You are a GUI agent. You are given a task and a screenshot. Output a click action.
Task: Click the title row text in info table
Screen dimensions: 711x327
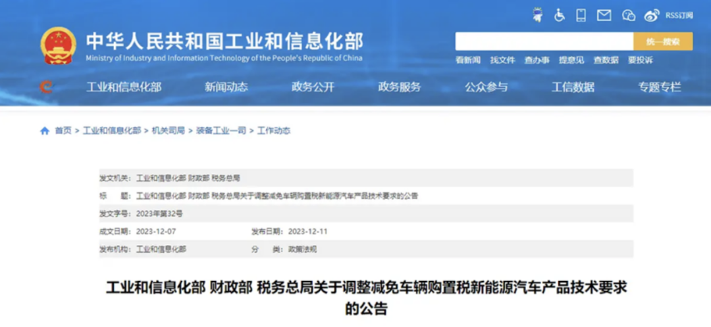coord(277,196)
